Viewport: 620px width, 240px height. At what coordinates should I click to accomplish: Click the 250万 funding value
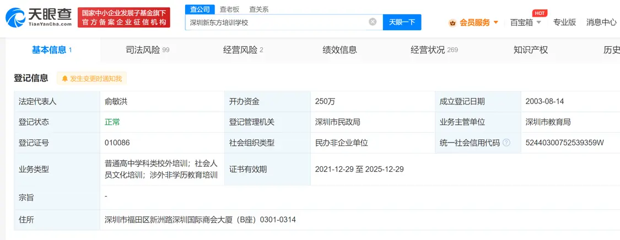click(325, 101)
